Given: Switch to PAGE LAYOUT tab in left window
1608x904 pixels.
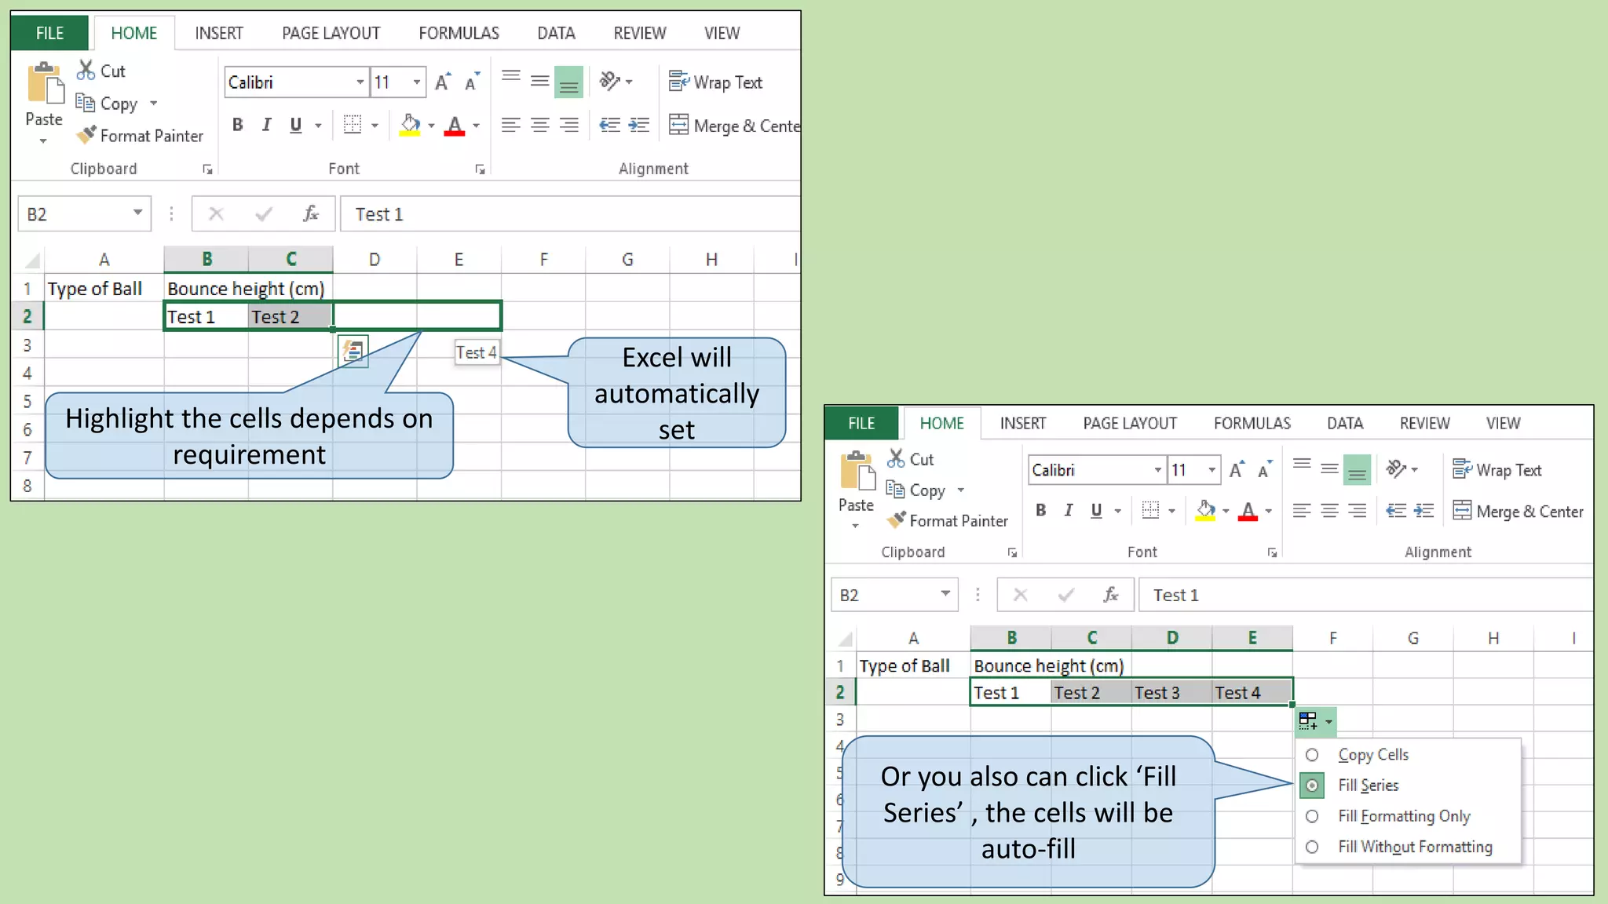Looking at the screenshot, I should (331, 33).
